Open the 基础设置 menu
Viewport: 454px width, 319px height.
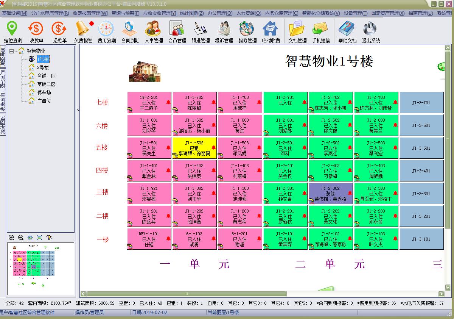click(x=15, y=13)
